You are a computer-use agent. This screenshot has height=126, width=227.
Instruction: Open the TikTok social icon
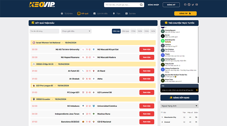pos(189,5)
